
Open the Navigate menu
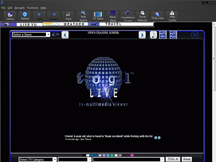tap(20, 8)
